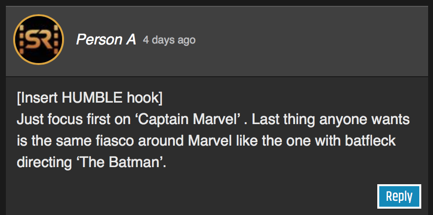Image resolution: width=433 pixels, height=215 pixels.
Task: Click the word 'batfleck' in the comment
Action: point(367,141)
